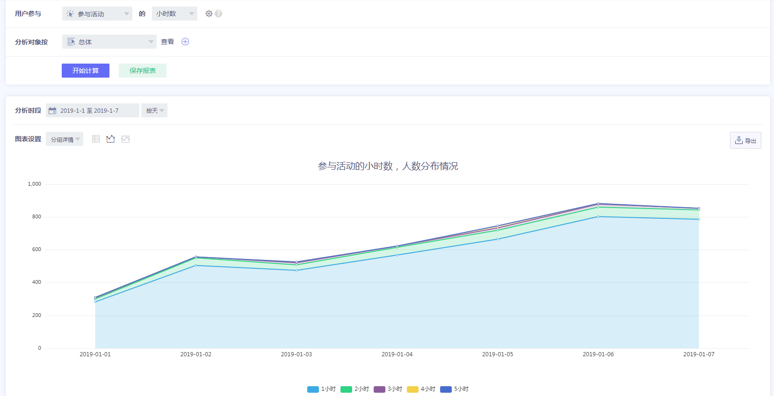This screenshot has height=396, width=774.
Task: Open the settings gear next to 小时数
Action: [x=209, y=14]
